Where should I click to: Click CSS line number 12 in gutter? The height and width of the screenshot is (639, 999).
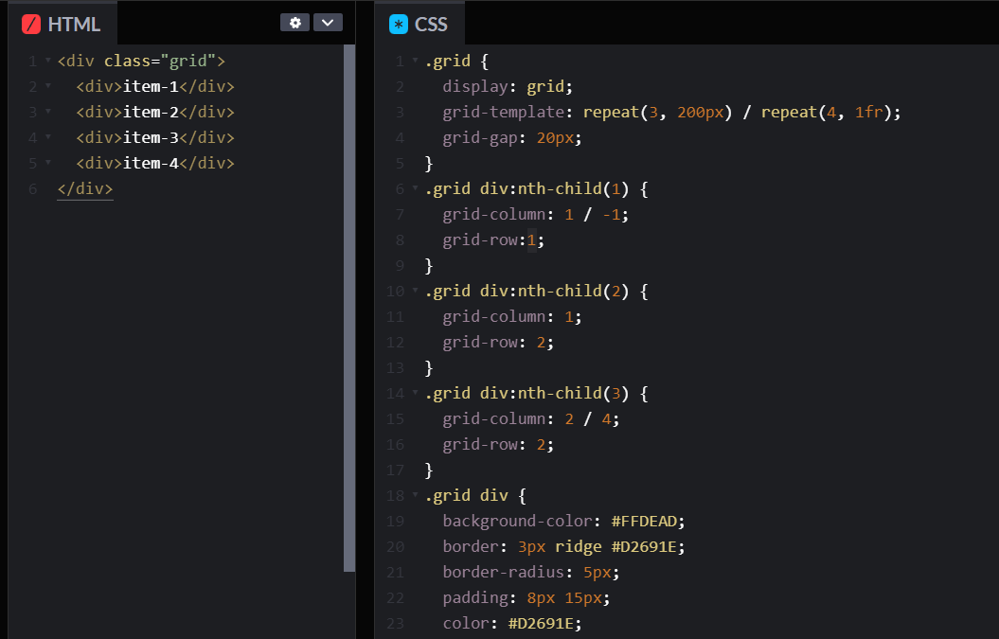[395, 343]
